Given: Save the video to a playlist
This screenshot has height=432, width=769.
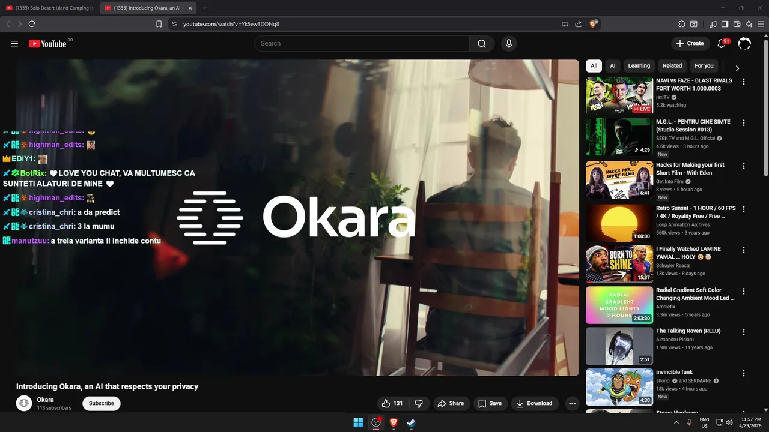Looking at the screenshot, I should 490,403.
